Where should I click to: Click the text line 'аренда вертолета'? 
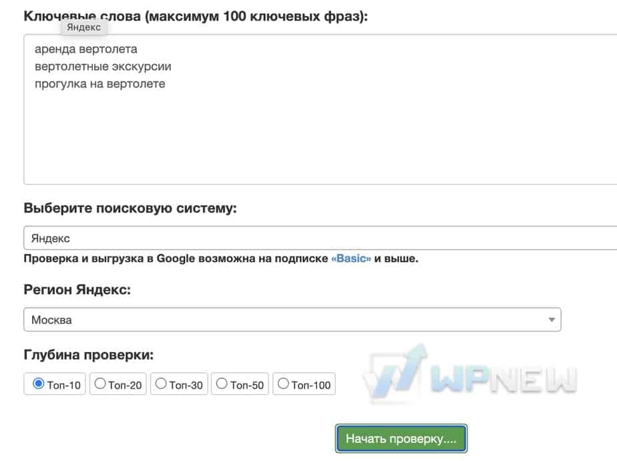[85, 49]
